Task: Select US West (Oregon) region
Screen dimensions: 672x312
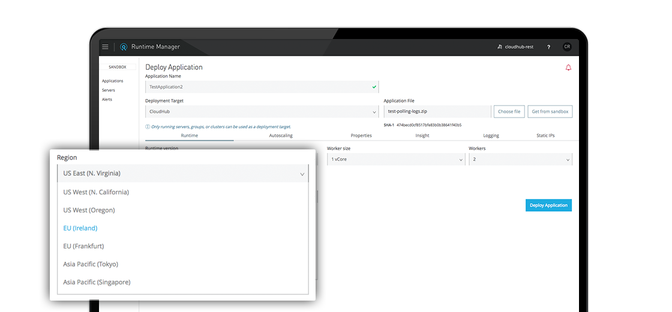Action: (183, 210)
